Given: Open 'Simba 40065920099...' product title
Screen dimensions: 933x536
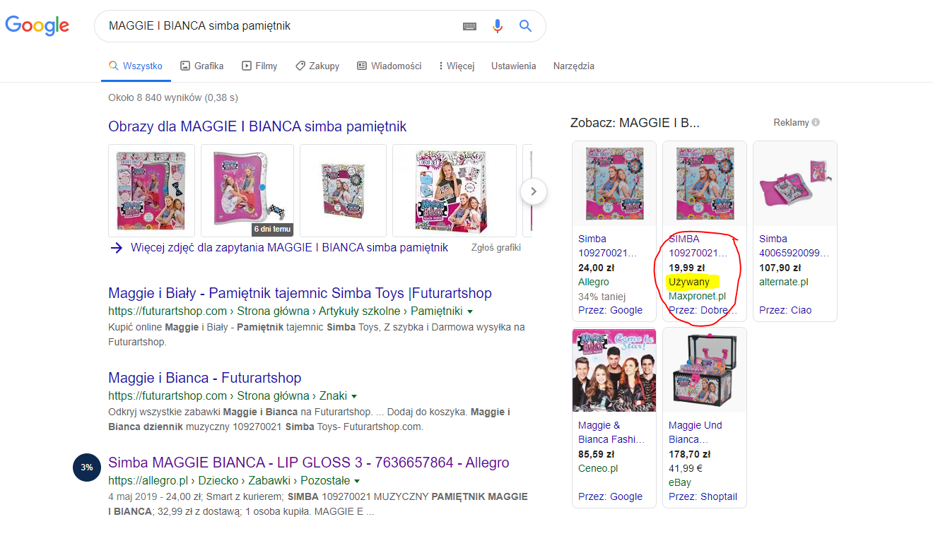Looking at the screenshot, I should (x=794, y=246).
